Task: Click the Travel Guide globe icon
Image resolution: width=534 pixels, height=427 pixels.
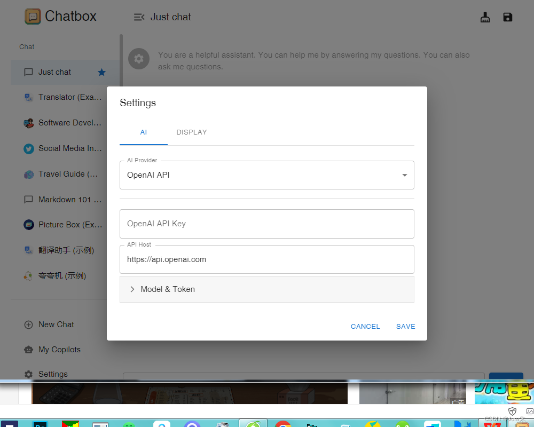Action: point(29,175)
